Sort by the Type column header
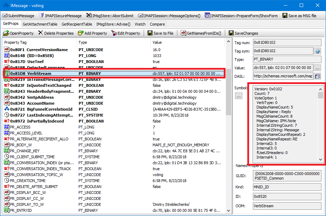 pyautogui.click(x=113, y=42)
